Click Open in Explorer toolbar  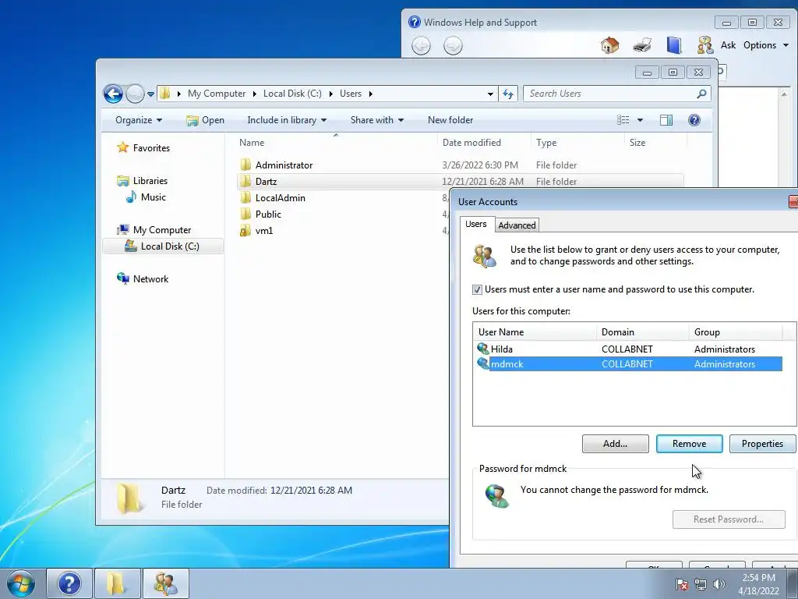click(x=206, y=120)
